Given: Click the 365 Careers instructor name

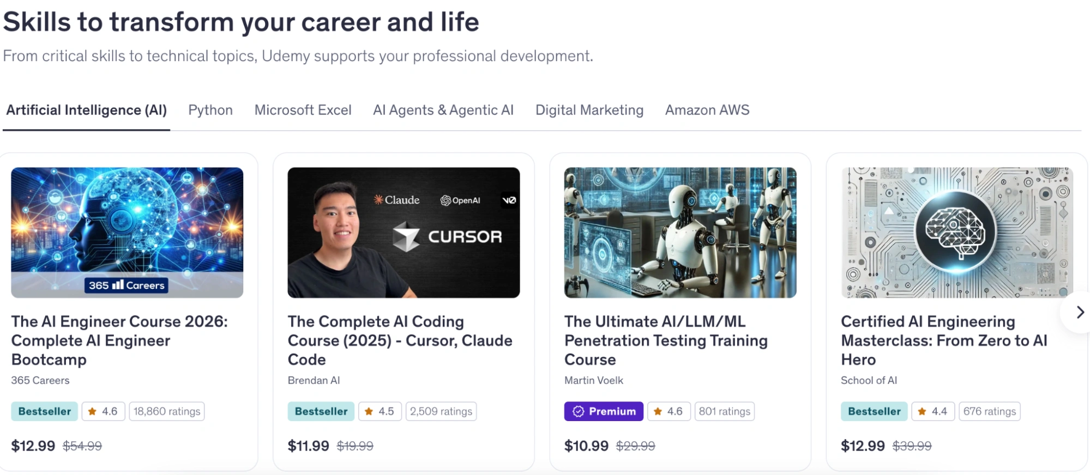Looking at the screenshot, I should 40,380.
